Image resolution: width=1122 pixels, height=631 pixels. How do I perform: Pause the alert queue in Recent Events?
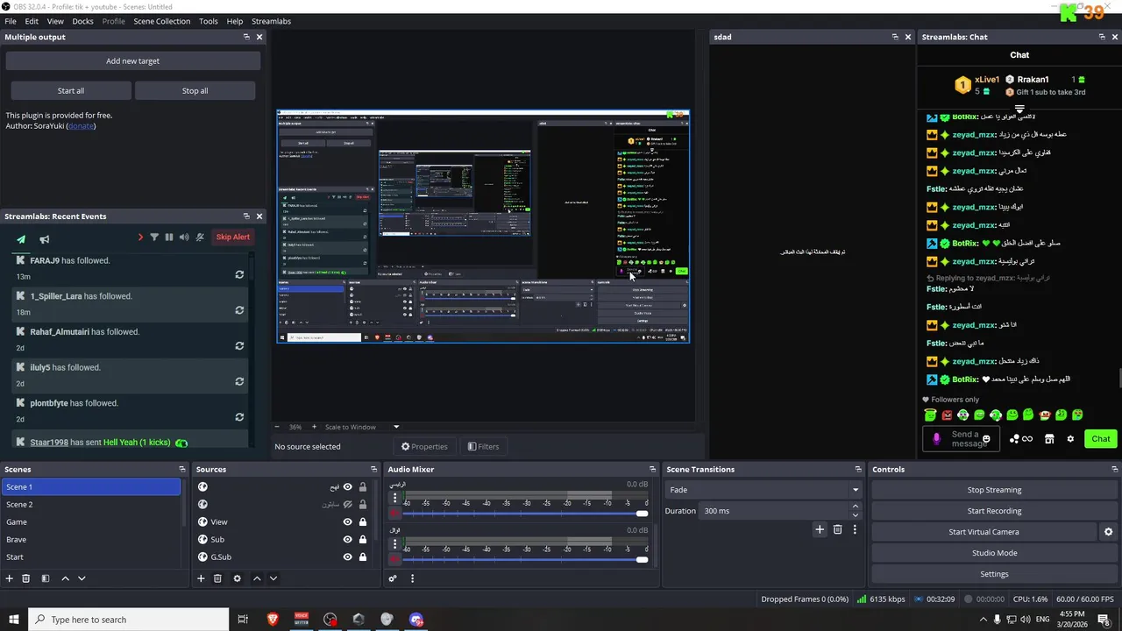[x=169, y=238]
